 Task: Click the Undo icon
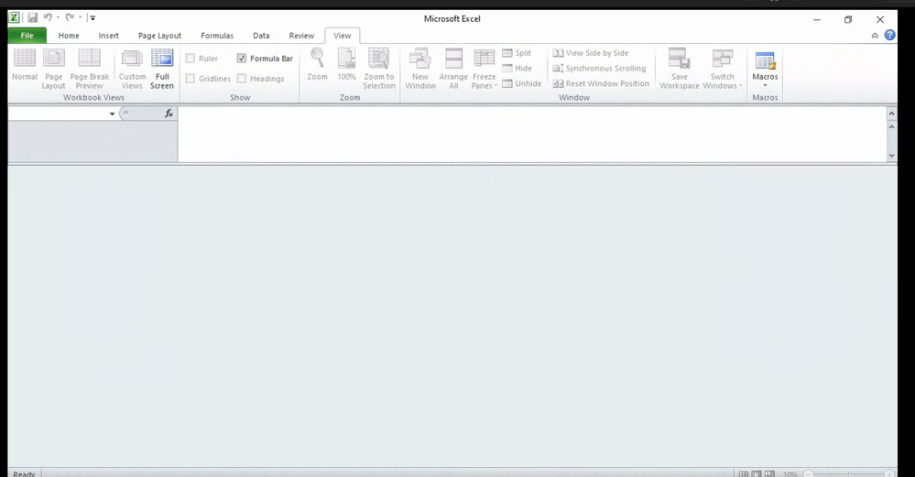tap(48, 17)
